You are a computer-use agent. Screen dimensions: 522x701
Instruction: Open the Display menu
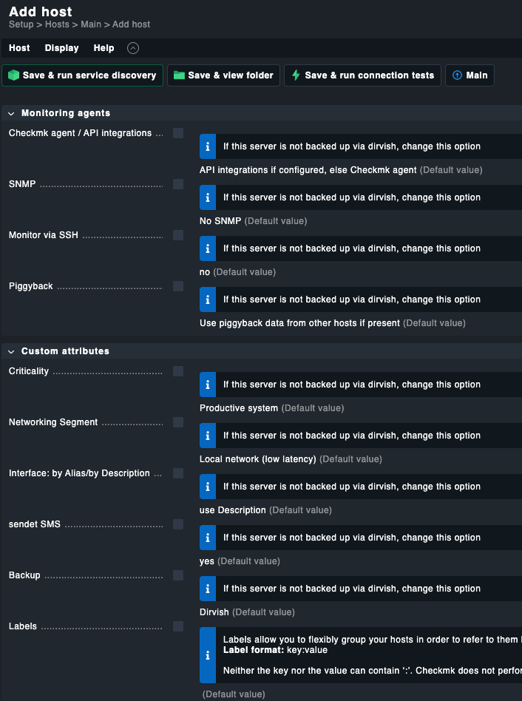coord(61,48)
